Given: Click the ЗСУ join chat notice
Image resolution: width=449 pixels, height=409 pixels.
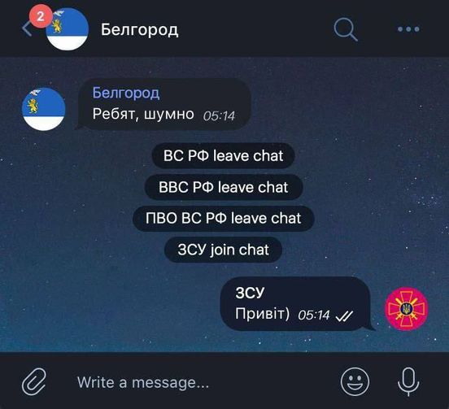Looking at the screenshot, I should click(x=223, y=250).
